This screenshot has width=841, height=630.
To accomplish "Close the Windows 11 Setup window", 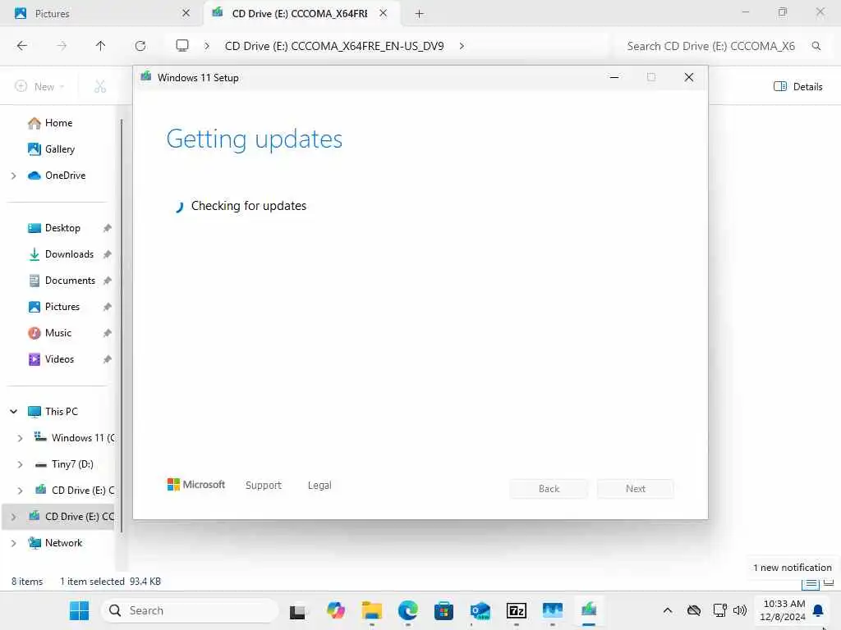I will tap(689, 77).
